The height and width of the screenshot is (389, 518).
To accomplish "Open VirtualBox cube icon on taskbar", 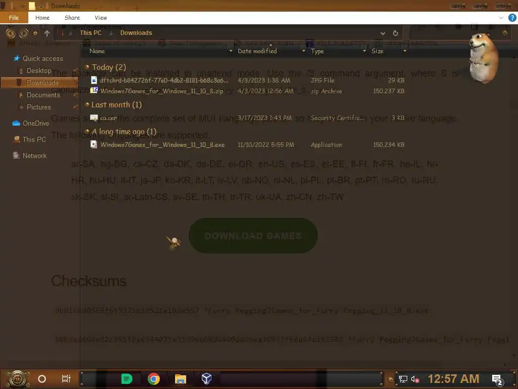I will pos(206,379).
